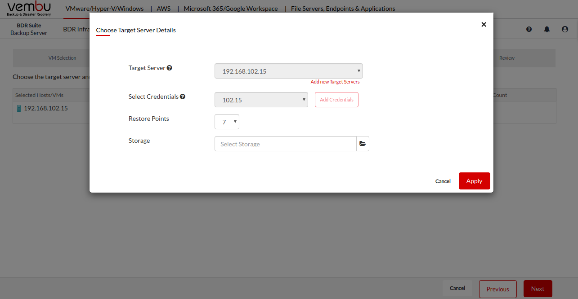Viewport: 578px width, 299px height.
Task: Cancel the target server dialog
Action: [443, 181]
